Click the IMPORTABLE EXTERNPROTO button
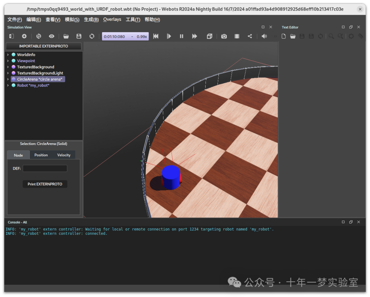 44,46
